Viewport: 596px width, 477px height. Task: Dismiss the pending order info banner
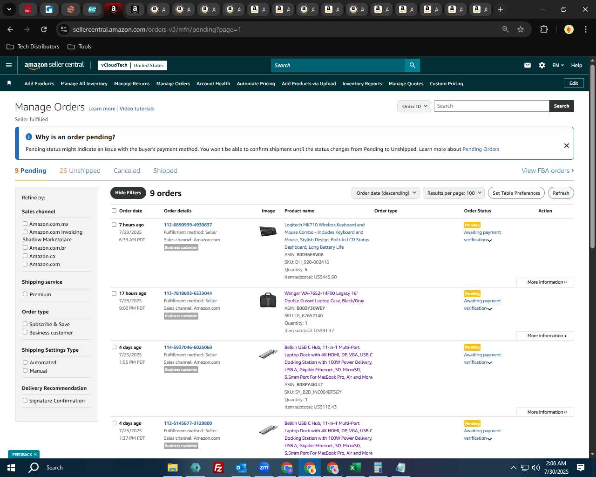[x=567, y=145]
